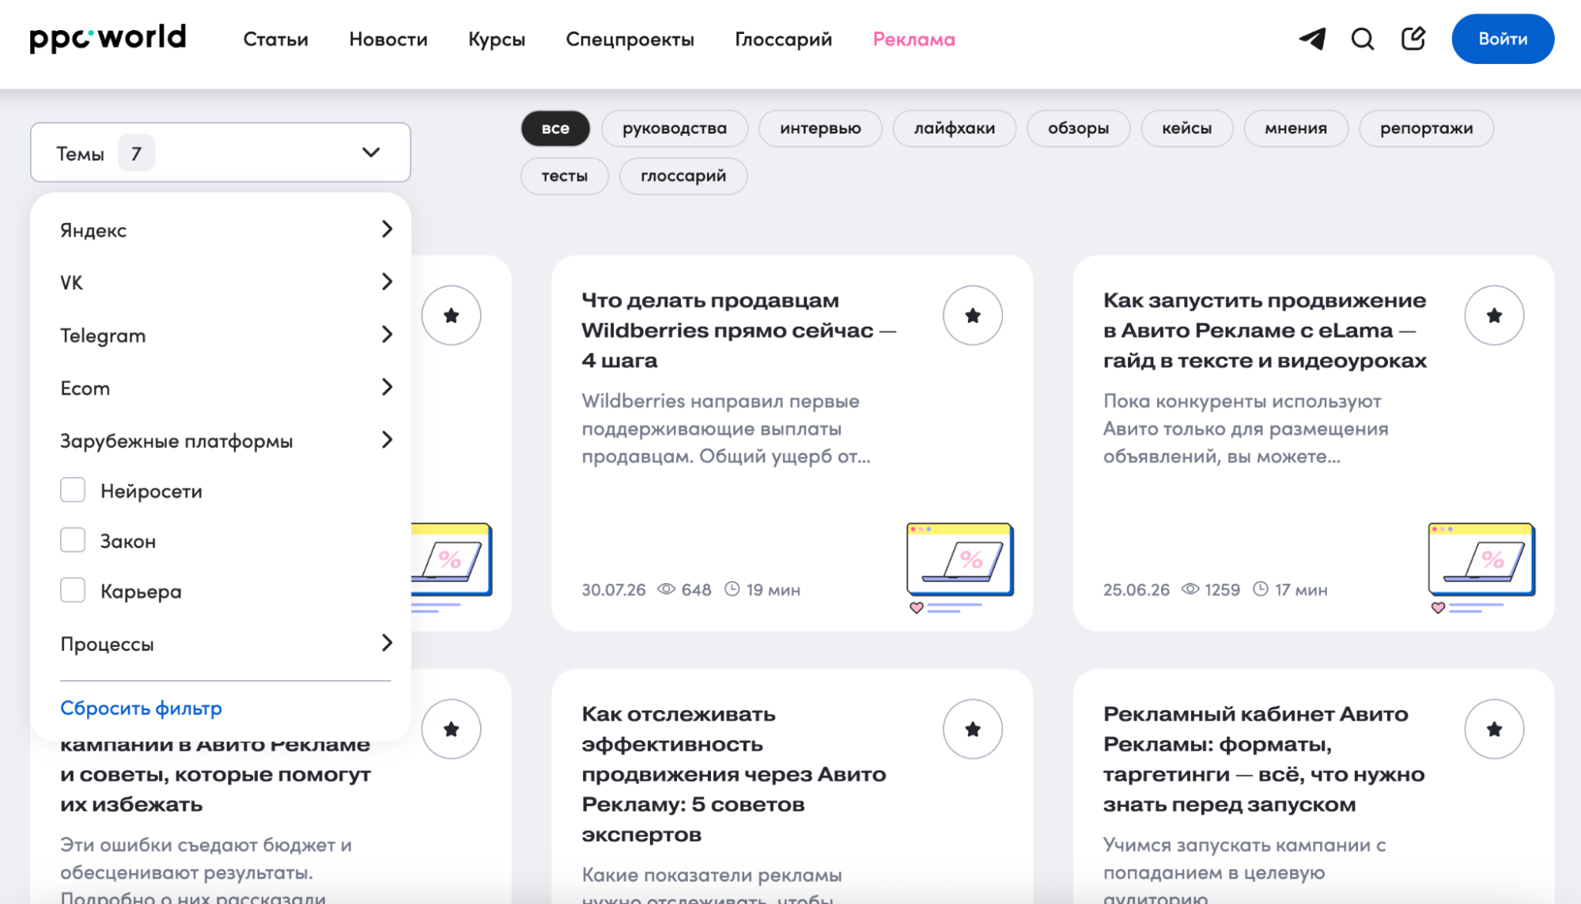Check the Нейросети checkbox
The width and height of the screenshot is (1581, 904).
(x=73, y=490)
